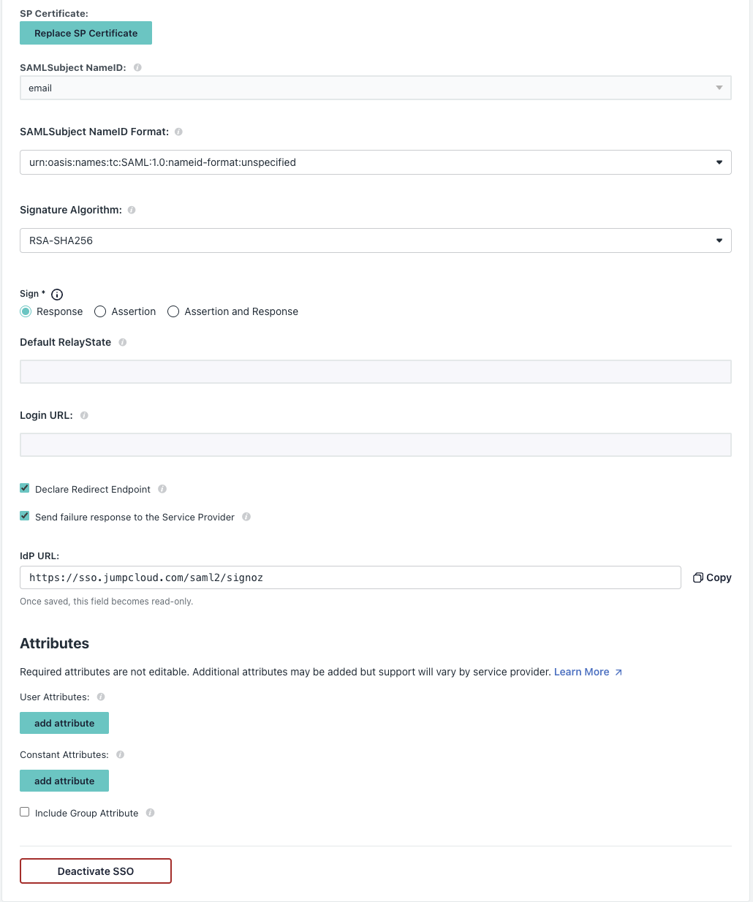The height and width of the screenshot is (902, 753).
Task: Uncheck Declare Redirect Endpoint checkbox
Action: click(x=25, y=488)
